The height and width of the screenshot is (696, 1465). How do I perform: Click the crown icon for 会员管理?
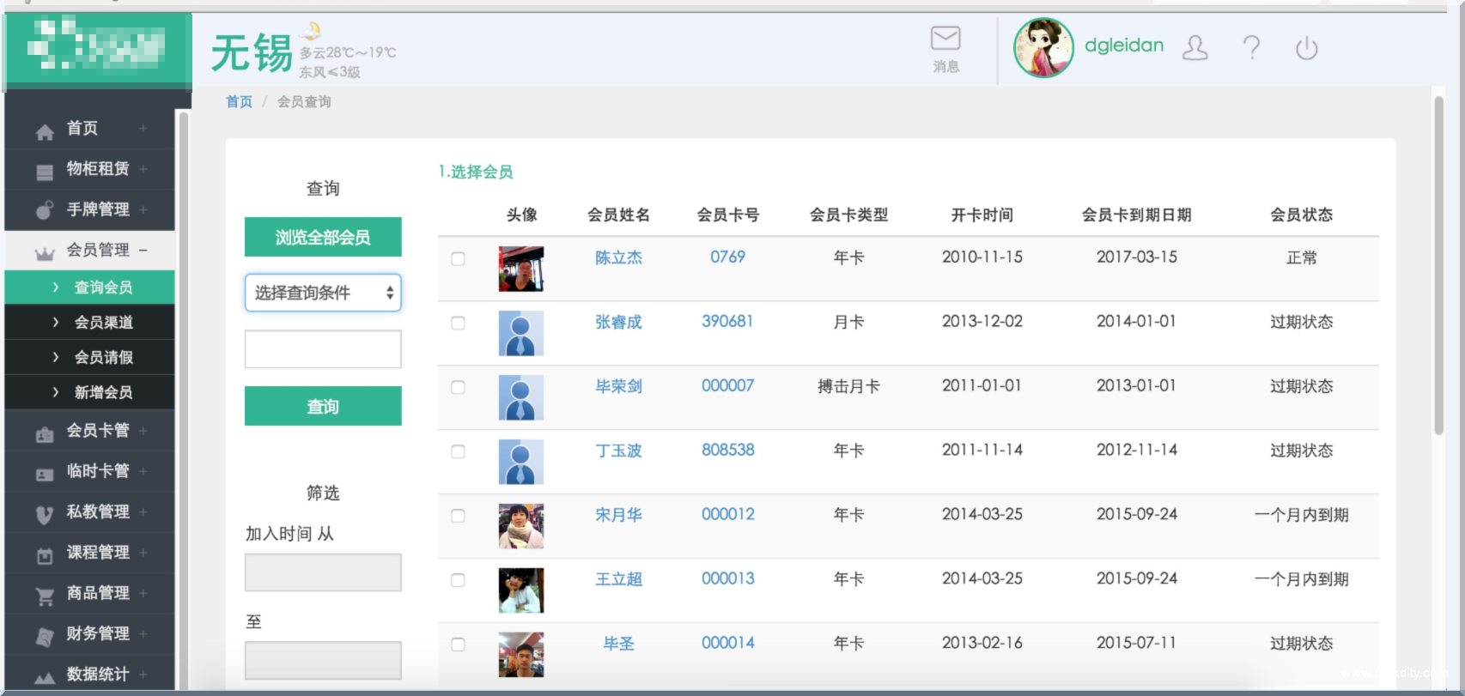click(45, 252)
